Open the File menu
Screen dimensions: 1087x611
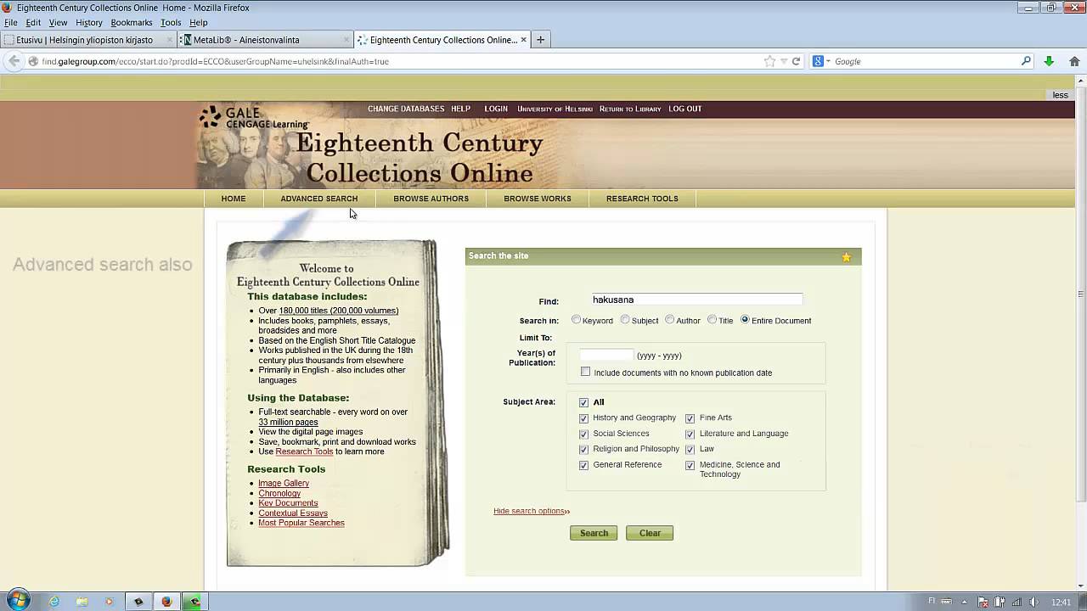(10, 23)
